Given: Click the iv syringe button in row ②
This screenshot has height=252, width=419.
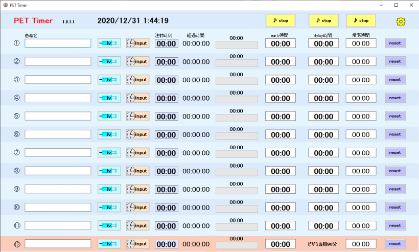Looking at the screenshot, I should 109,61.
